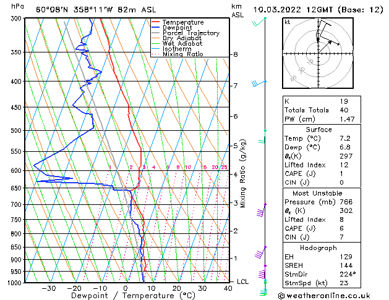Select the Isotherm legend label
This screenshot has height=300, width=389.
point(177,49)
